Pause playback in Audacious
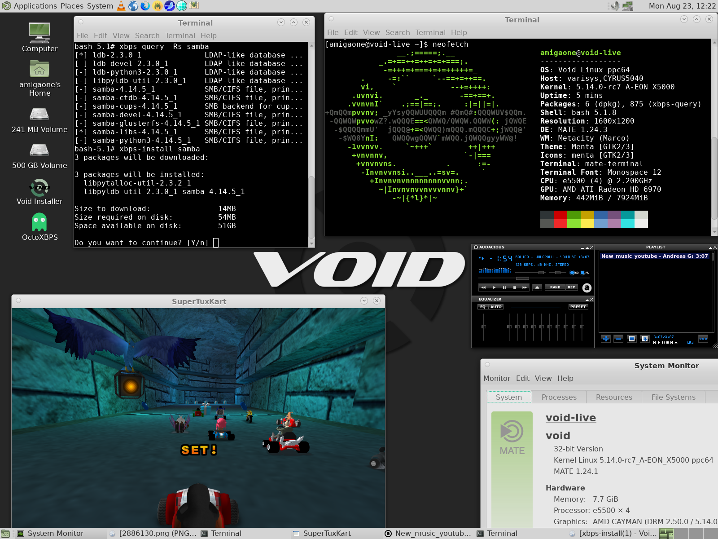 click(x=504, y=287)
